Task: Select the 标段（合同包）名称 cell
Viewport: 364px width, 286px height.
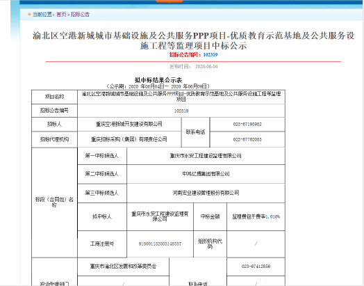Action: tap(54, 202)
